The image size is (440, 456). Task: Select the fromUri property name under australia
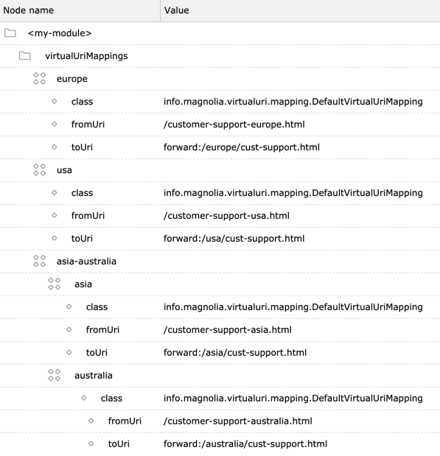point(125,421)
